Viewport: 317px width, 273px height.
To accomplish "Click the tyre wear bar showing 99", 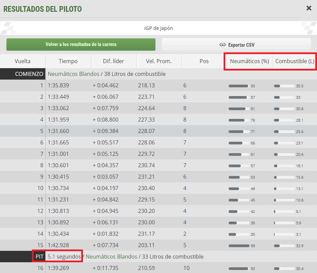I will (x=239, y=246).
